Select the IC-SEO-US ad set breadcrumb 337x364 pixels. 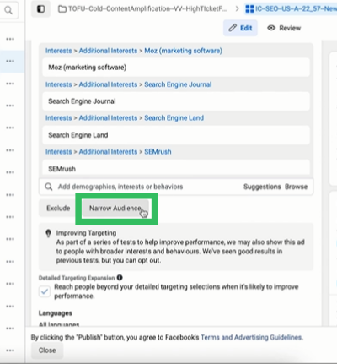coord(291,9)
